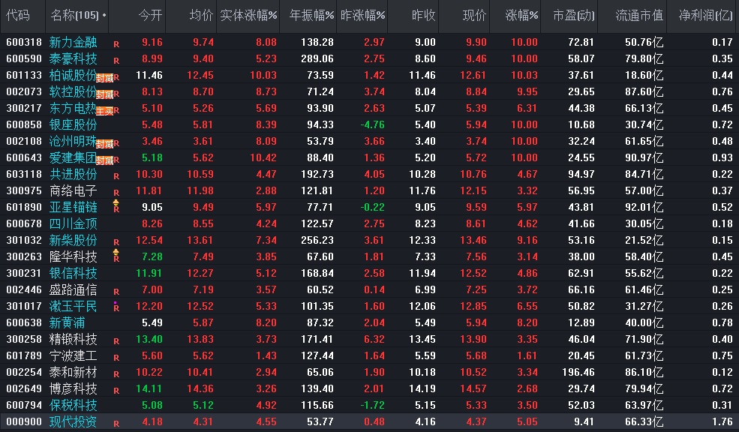Click 银座股份's 昨涨幅 value -4.76
The image size is (739, 432).
click(372, 124)
